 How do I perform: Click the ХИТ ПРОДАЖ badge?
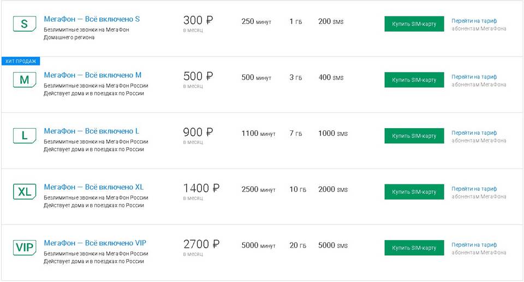click(x=20, y=61)
